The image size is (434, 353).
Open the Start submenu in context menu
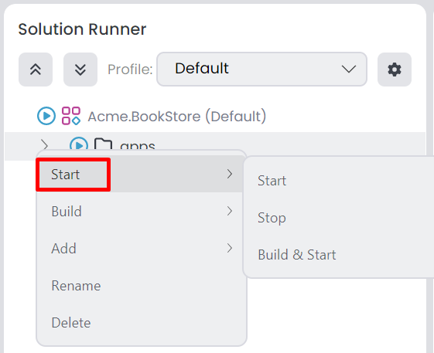[x=140, y=174]
